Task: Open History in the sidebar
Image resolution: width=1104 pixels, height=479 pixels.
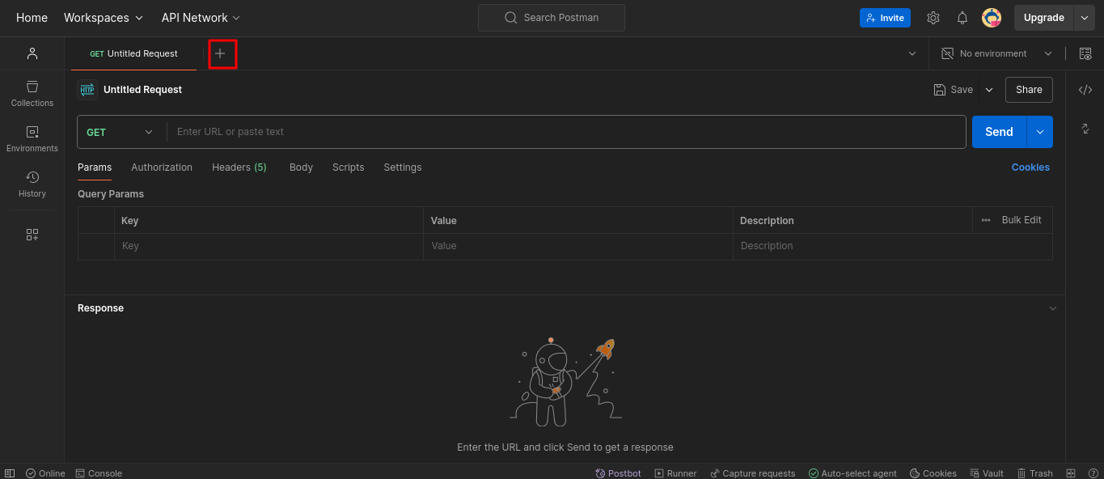Action: pos(32,184)
